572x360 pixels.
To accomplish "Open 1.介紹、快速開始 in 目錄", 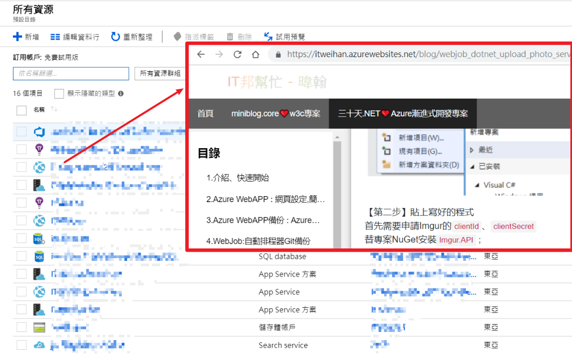I will (238, 178).
